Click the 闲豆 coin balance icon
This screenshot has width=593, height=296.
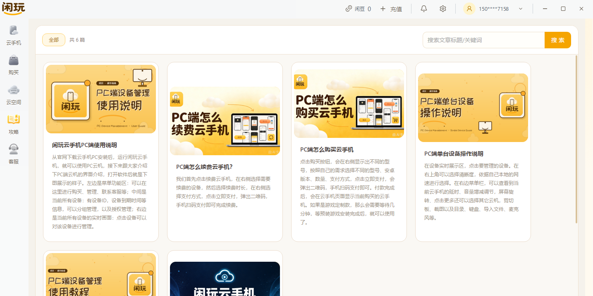pos(349,9)
